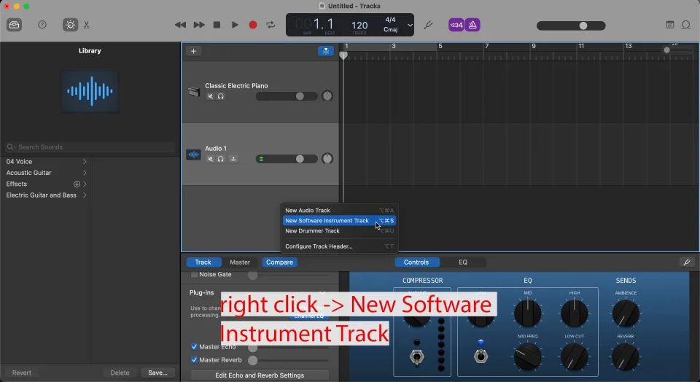700x382 pixels.
Task: Click the 120 tempo value
Action: pyautogui.click(x=359, y=26)
